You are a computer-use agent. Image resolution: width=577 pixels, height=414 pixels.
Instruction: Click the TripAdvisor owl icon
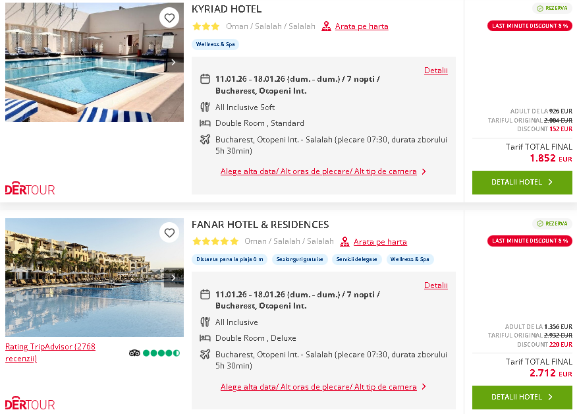pos(134,353)
